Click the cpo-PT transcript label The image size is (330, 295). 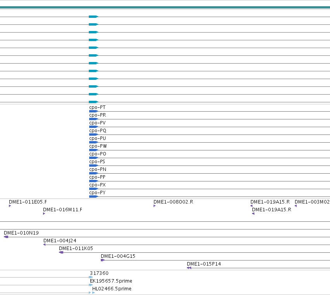[x=97, y=107]
